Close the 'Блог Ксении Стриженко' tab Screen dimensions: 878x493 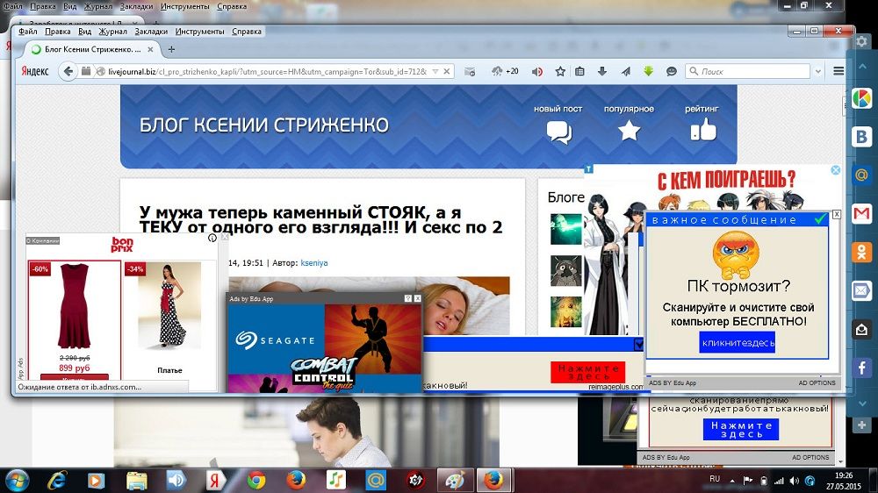tap(150, 49)
